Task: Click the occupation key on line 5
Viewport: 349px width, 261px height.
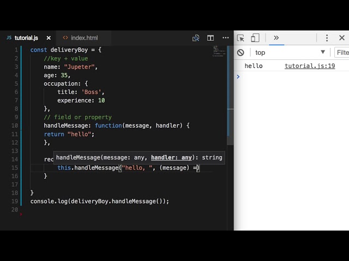Action: tap(61, 84)
